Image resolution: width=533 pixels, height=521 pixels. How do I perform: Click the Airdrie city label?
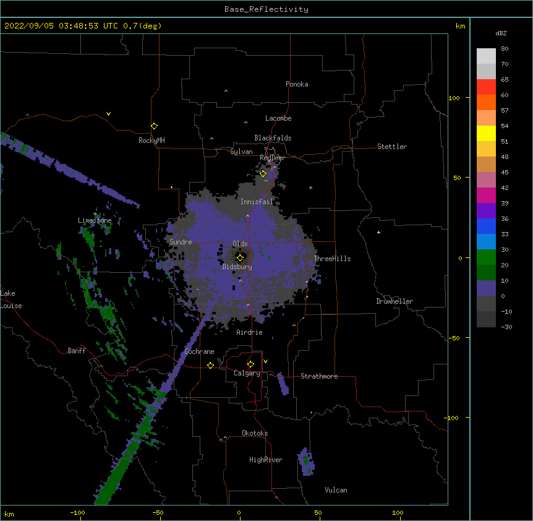tap(250, 332)
